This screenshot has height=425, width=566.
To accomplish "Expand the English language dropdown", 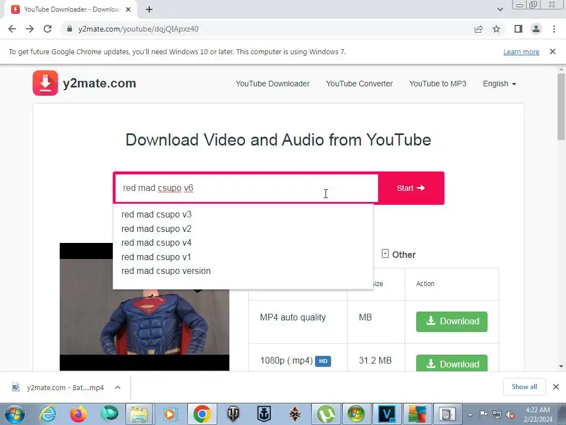I will click(x=499, y=84).
